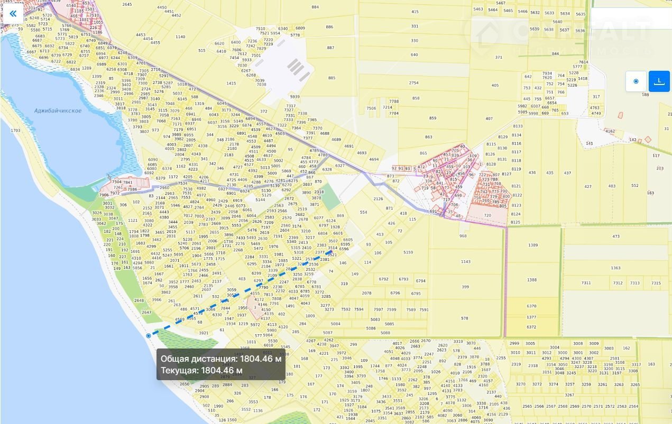Select the pink parcel numbered 720
672x424 pixels.
point(487,216)
